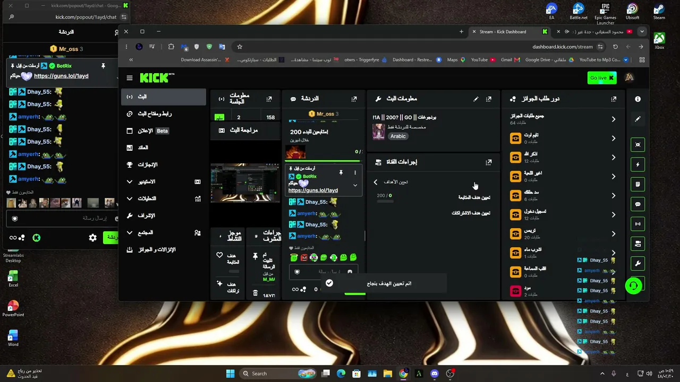Click the green Kick icon in popout chat
The height and width of the screenshot is (382, 680).
[36, 238]
